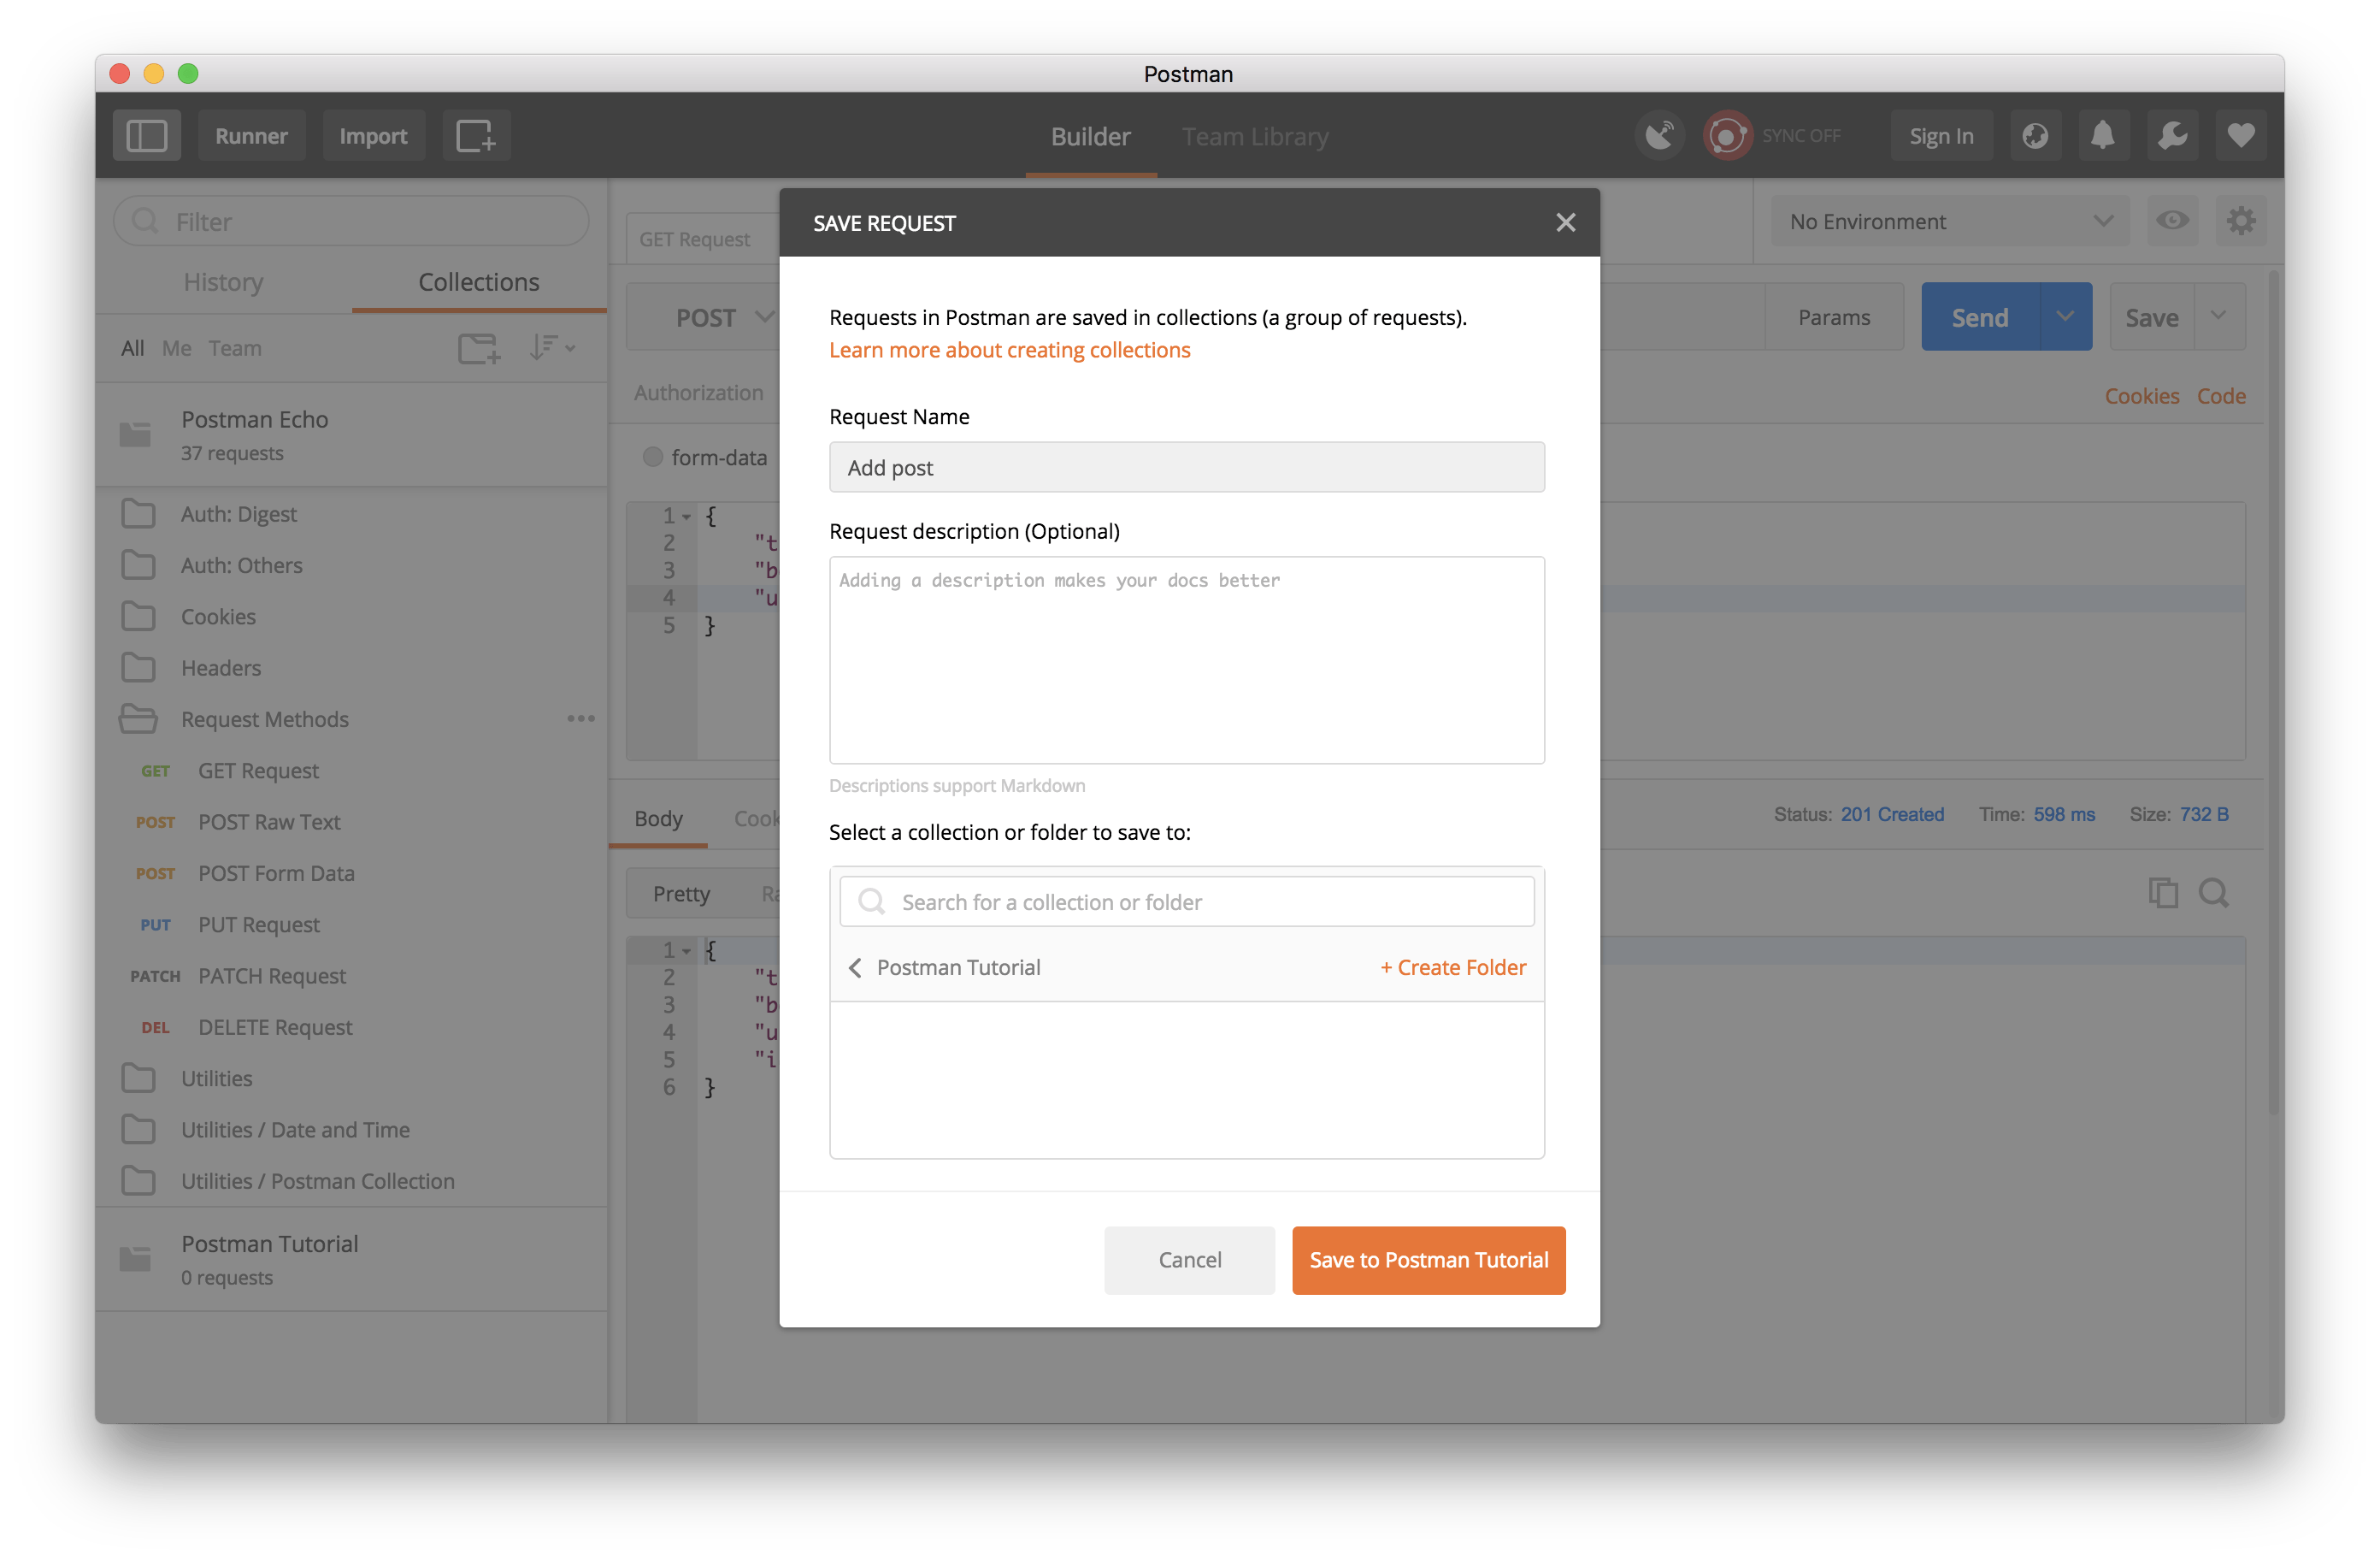This screenshot has height=1560, width=2380.
Task: Click Cancel button in dialog
Action: (1189, 1259)
